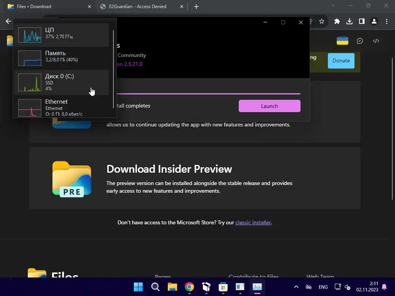Click the installer progress bar

(x=208, y=94)
